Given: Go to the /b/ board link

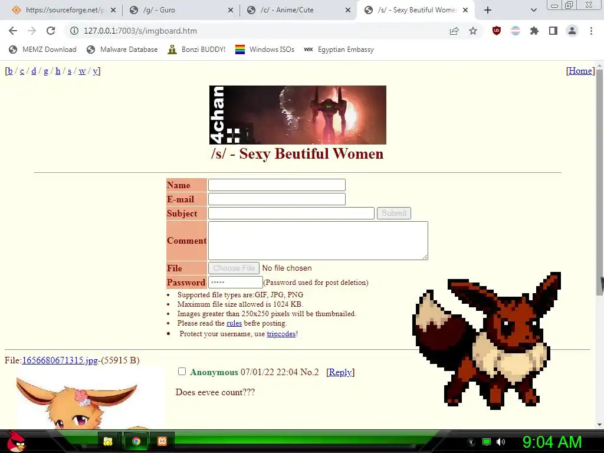Looking at the screenshot, I should point(10,71).
